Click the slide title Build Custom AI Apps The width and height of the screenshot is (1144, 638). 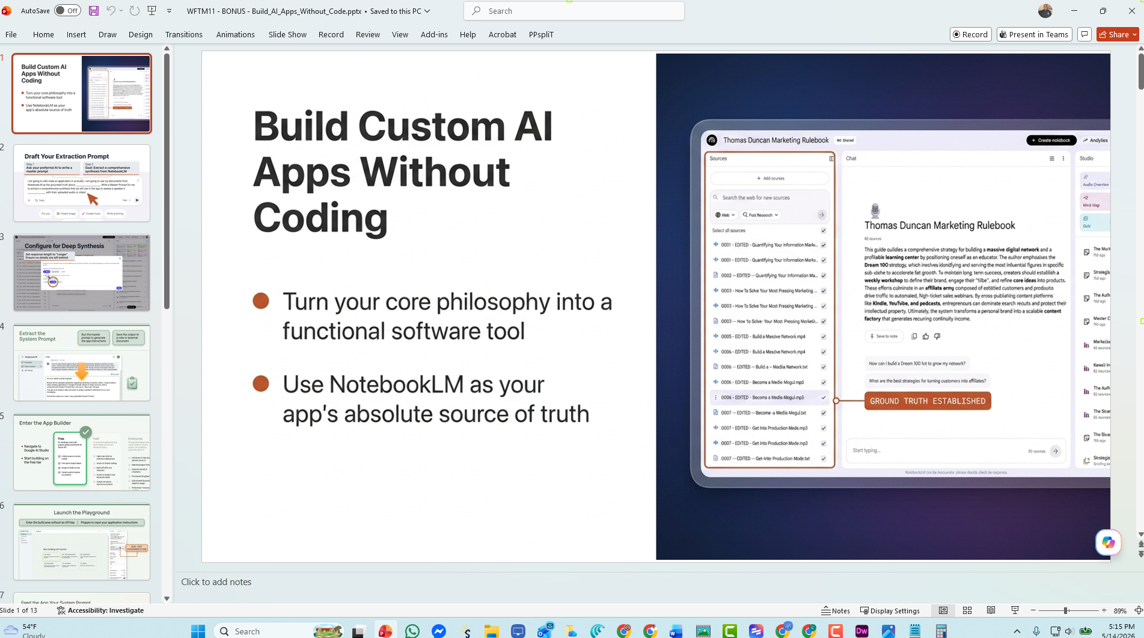403,172
